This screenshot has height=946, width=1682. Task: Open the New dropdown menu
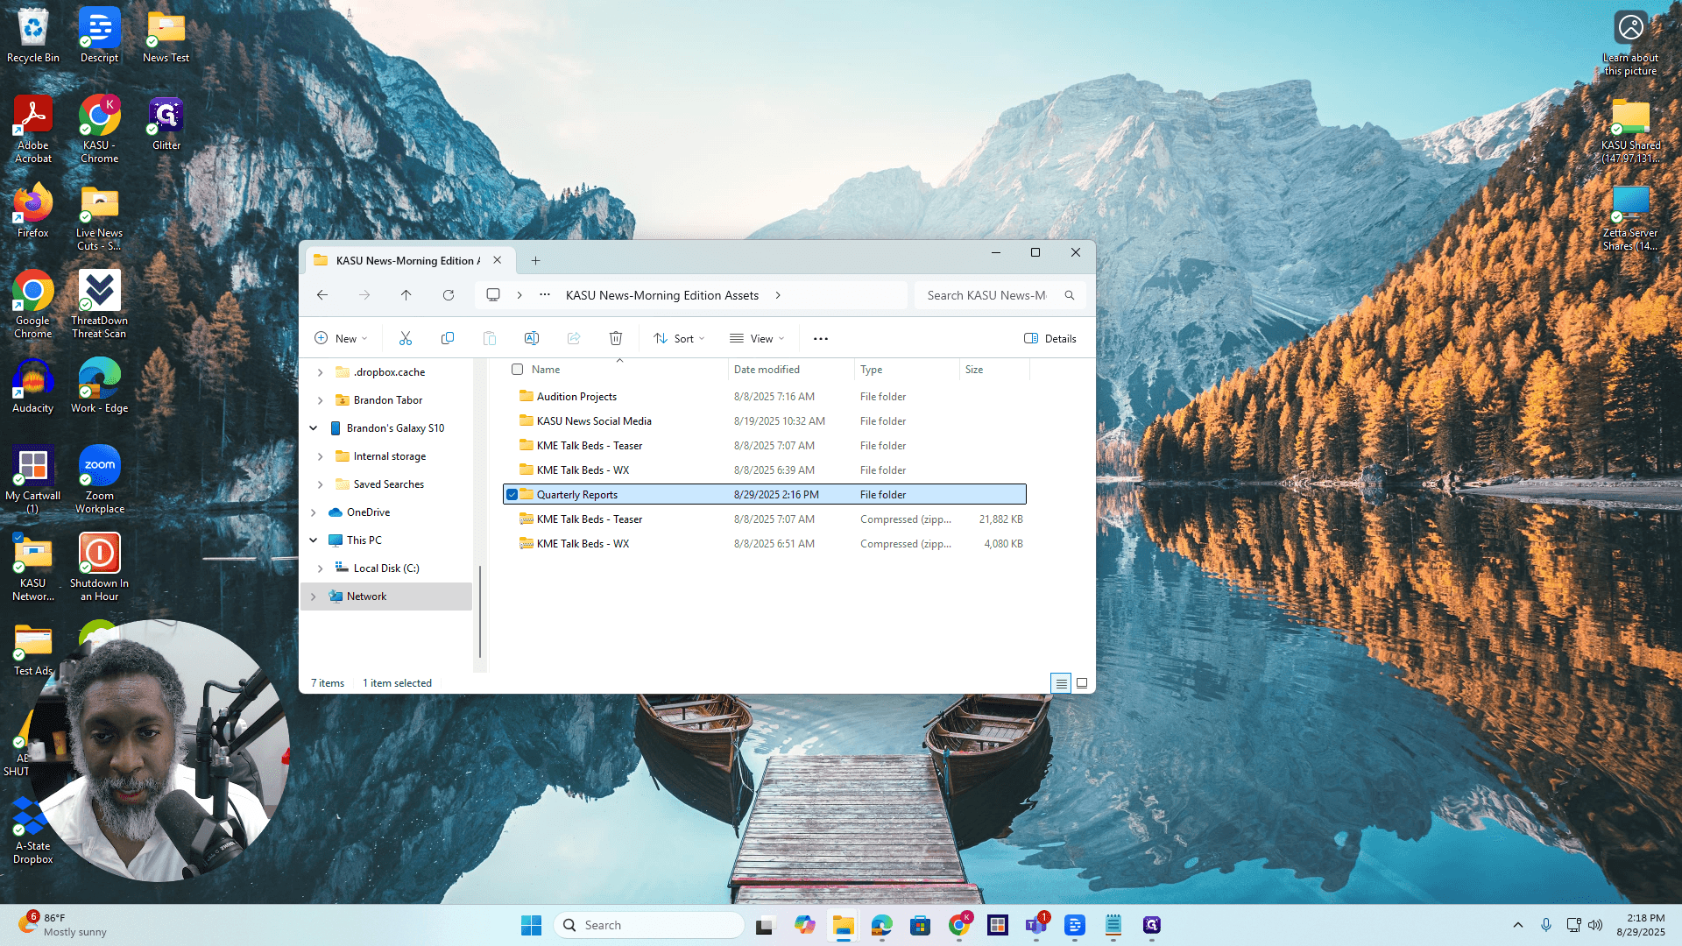pyautogui.click(x=341, y=339)
